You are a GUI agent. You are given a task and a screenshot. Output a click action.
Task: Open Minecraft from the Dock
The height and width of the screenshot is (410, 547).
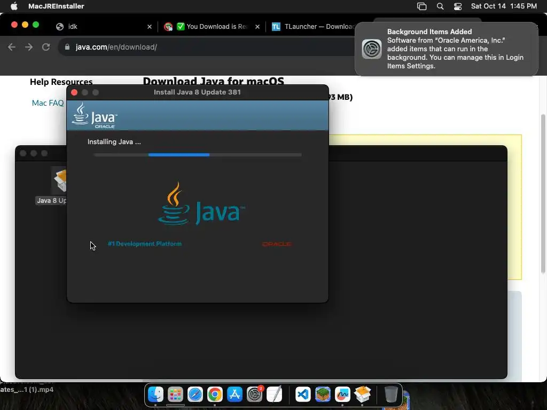point(323,395)
